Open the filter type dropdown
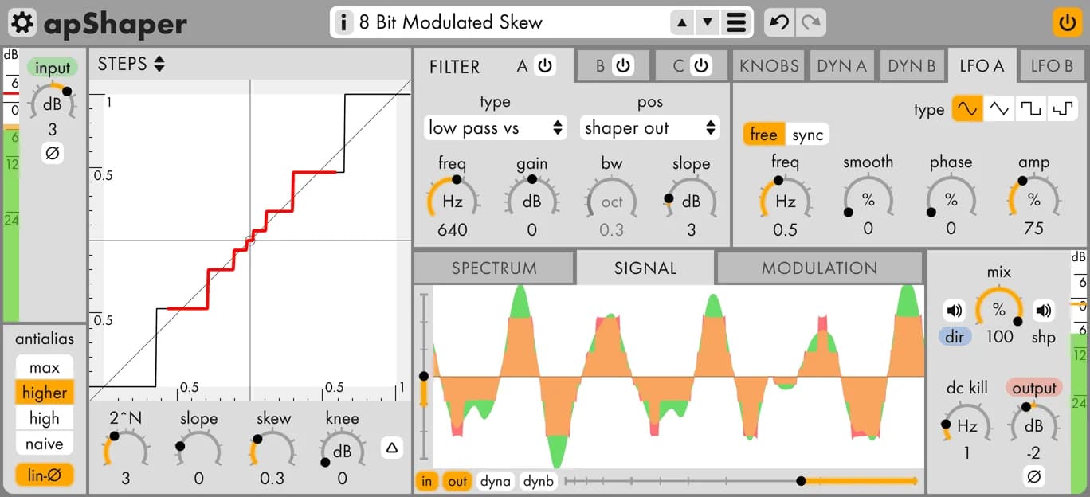This screenshot has width=1090, height=497. point(495,127)
